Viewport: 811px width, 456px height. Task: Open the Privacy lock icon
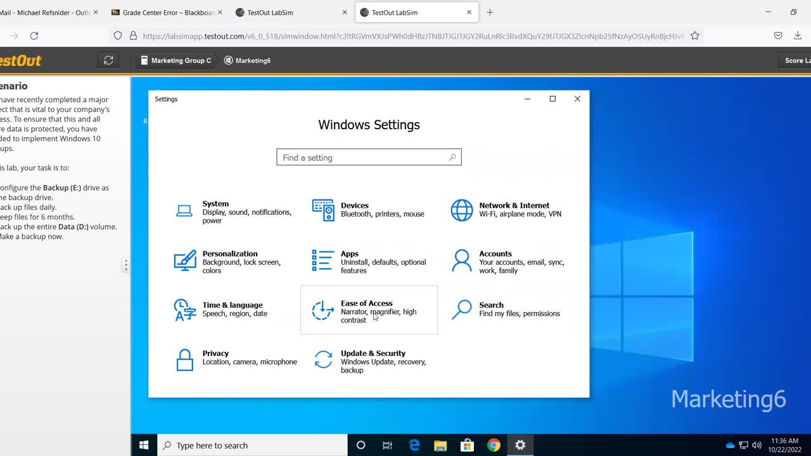coord(184,360)
